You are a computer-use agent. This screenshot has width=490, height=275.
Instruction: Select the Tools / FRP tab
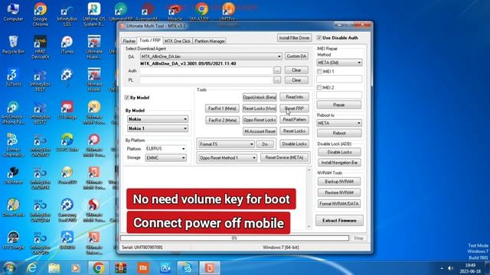tap(150, 40)
